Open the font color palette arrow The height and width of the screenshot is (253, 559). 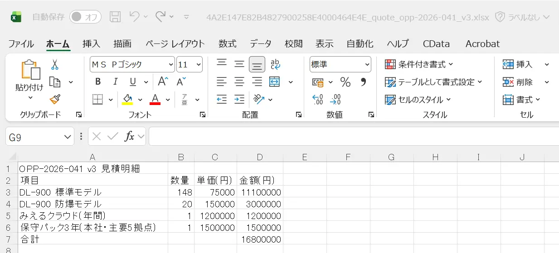tap(168, 100)
